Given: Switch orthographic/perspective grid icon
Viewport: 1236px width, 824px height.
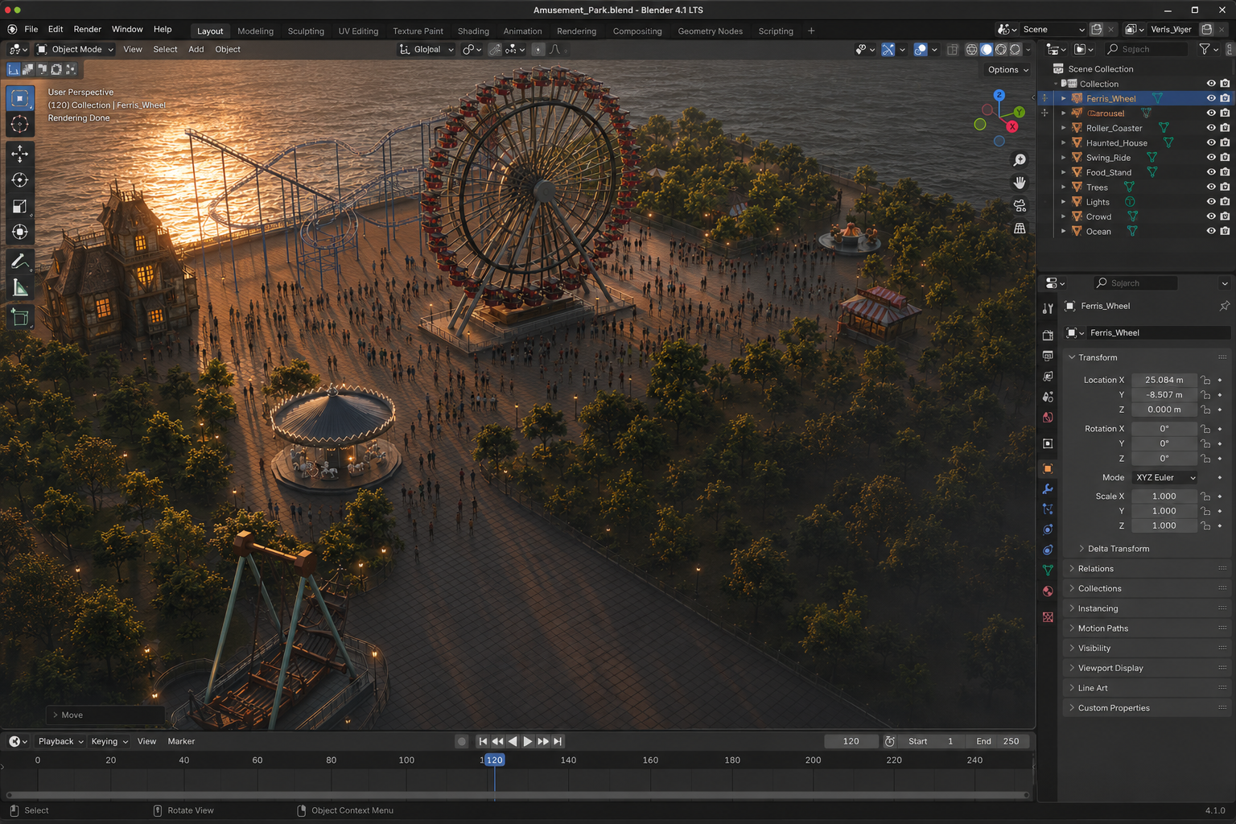Looking at the screenshot, I should [x=1020, y=229].
